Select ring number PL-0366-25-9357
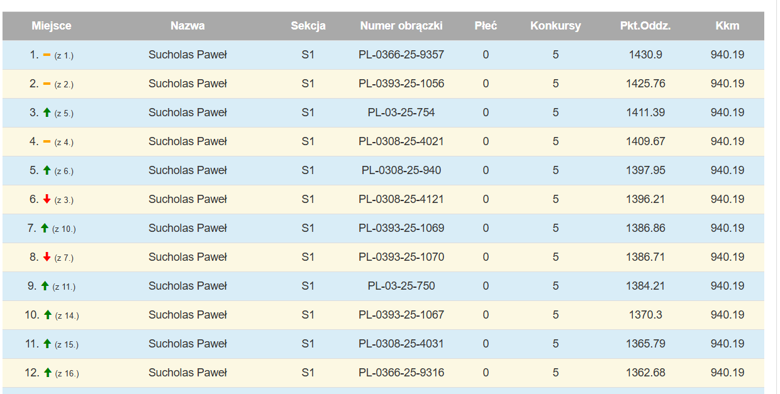The height and width of the screenshot is (394, 780). coord(401,55)
